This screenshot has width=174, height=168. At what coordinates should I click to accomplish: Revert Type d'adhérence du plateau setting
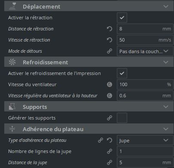coord(110,140)
